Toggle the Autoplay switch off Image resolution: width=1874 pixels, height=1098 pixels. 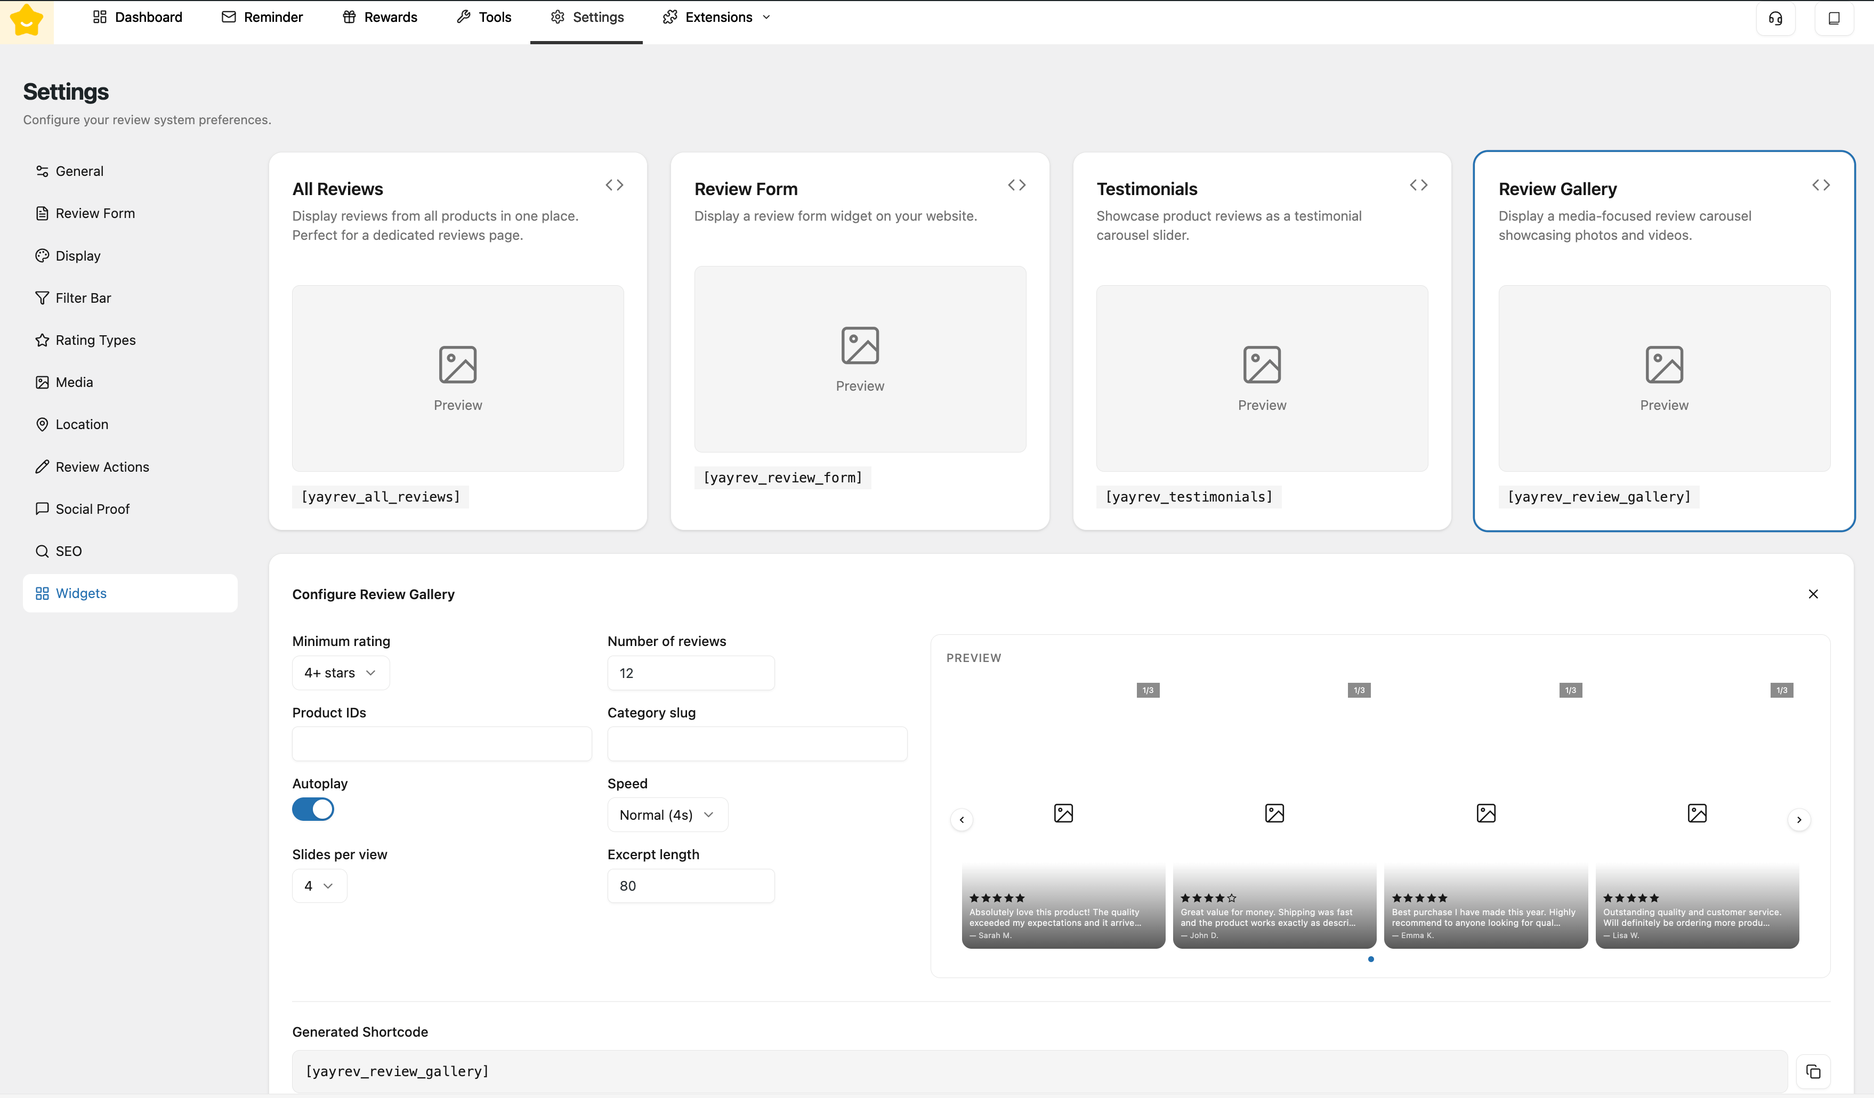click(x=313, y=809)
